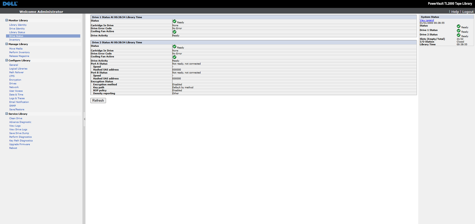Open Network settings
The height and width of the screenshot is (224, 475).
(x=14, y=87)
